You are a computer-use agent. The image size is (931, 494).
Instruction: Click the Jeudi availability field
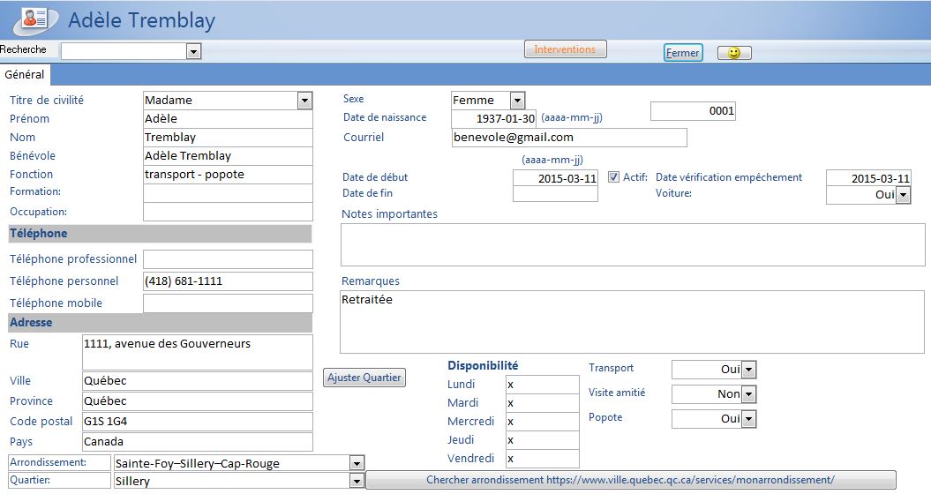(x=542, y=440)
